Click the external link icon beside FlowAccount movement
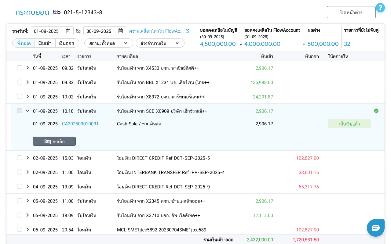 [x=188, y=31]
